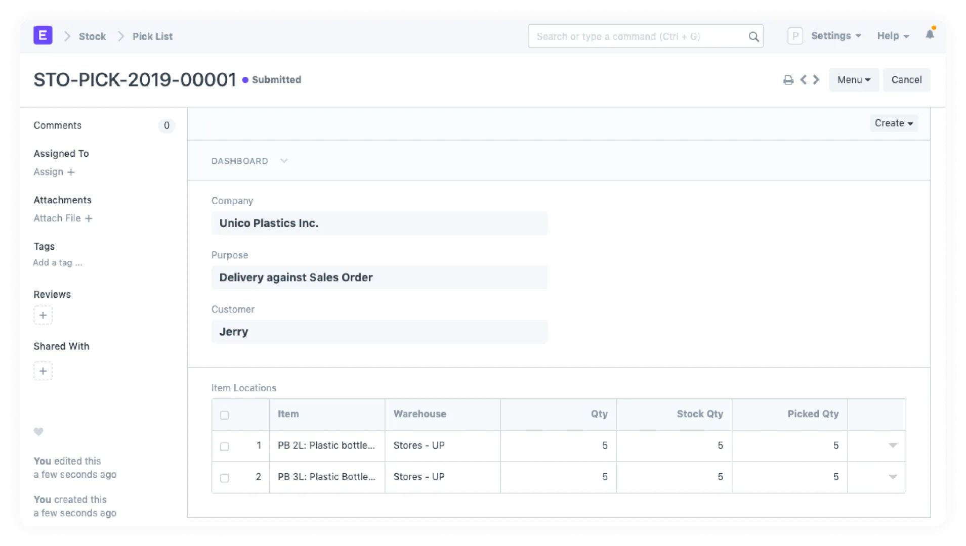This screenshot has width=966, height=546.
Task: Open row 1 dropdown arrow in table
Action: pyautogui.click(x=893, y=445)
